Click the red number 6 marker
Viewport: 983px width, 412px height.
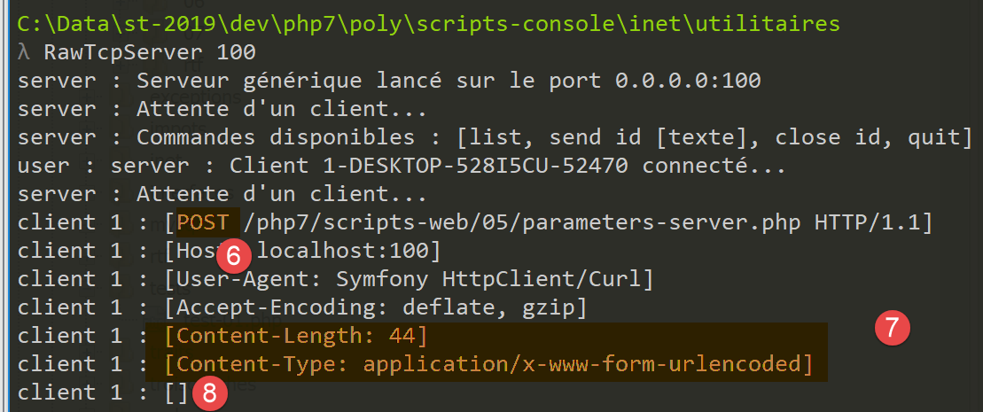[x=233, y=256]
